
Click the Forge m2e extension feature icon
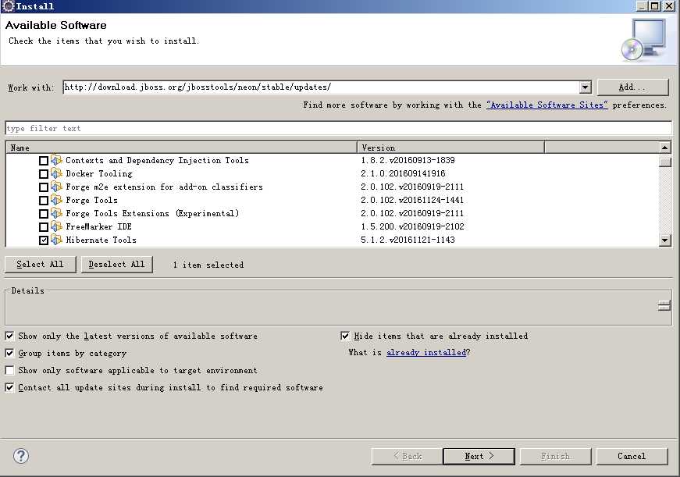click(x=56, y=187)
